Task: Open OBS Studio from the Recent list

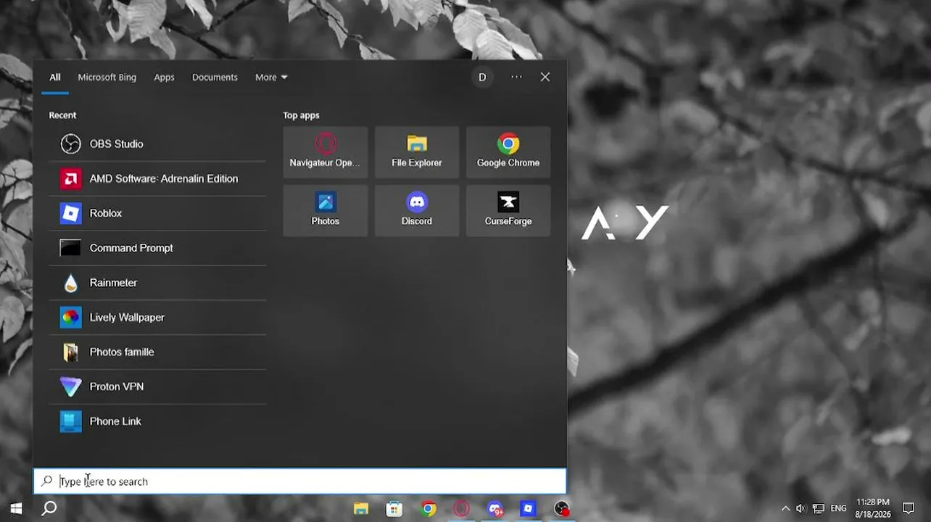Action: coord(157,144)
